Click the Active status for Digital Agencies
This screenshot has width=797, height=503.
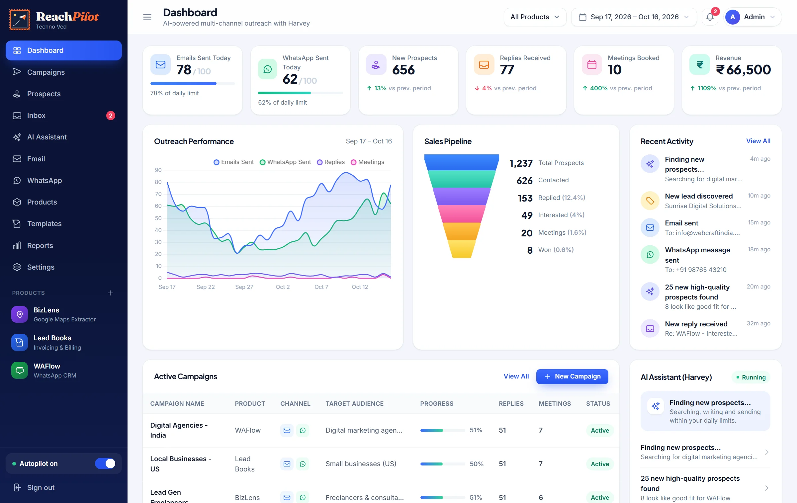pyautogui.click(x=600, y=430)
